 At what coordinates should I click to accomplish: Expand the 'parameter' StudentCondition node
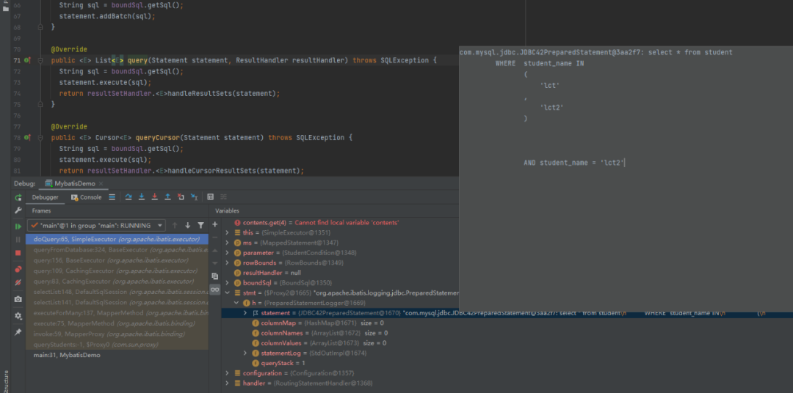[228, 252]
